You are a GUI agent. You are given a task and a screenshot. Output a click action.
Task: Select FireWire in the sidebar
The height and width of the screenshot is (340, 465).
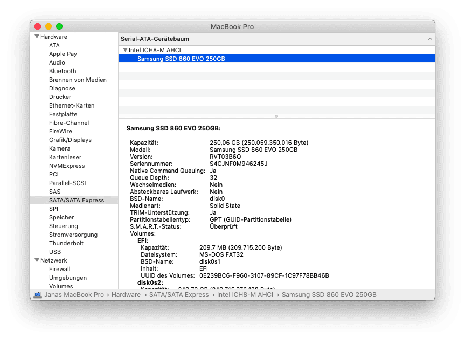(60, 131)
